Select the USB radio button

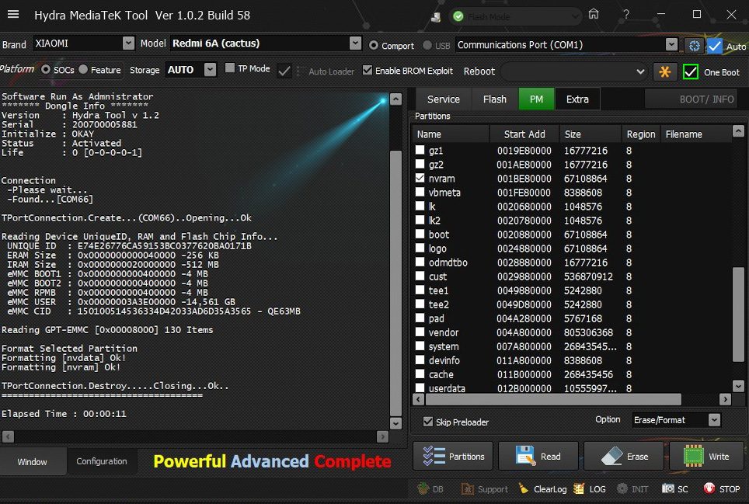pos(428,46)
